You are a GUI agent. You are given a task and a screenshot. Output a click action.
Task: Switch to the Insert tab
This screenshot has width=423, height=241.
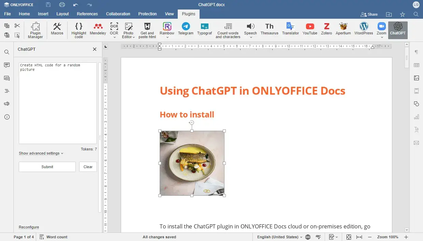pyautogui.click(x=43, y=14)
